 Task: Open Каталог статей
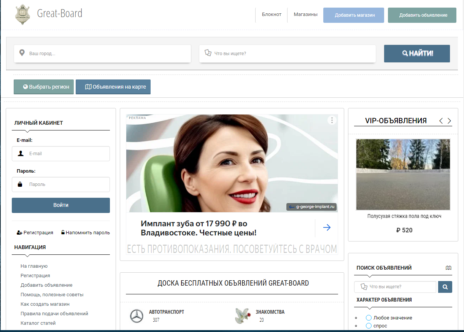(x=38, y=323)
